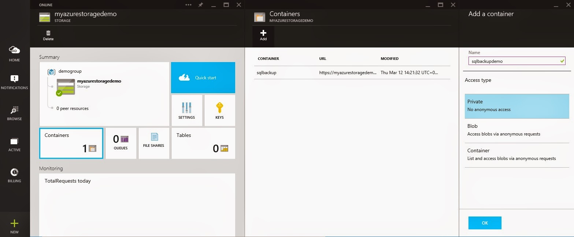Click the 0 peer resources entry

pos(72,108)
